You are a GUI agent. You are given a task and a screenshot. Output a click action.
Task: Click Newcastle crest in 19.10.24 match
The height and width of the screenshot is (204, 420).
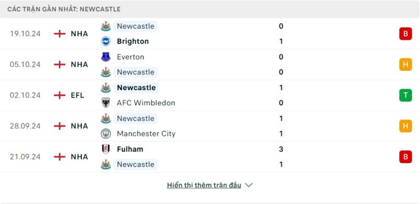coord(106,26)
